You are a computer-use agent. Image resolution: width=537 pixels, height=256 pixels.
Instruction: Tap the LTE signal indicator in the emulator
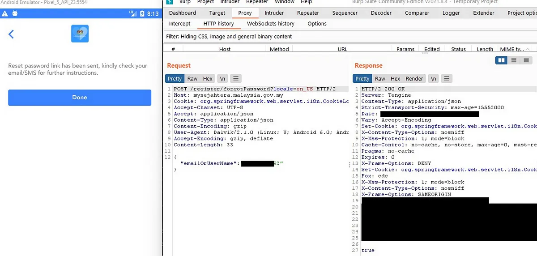tap(133, 13)
